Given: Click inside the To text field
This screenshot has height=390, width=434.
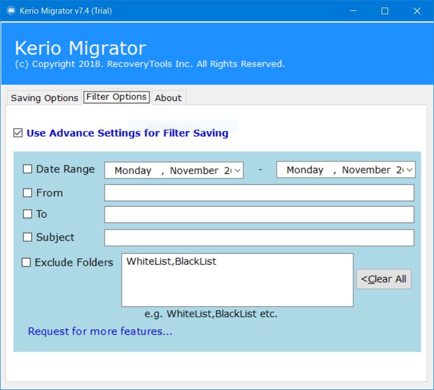Looking at the screenshot, I should pyautogui.click(x=259, y=214).
